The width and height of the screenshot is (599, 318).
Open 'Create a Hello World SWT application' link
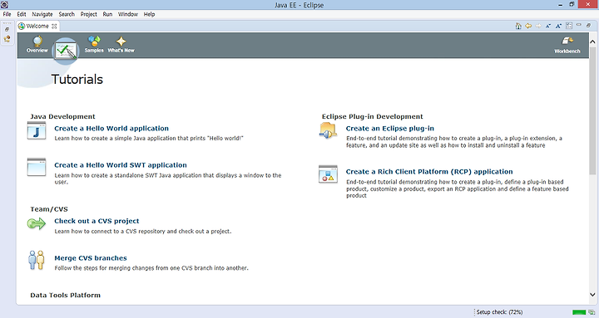coord(121,165)
